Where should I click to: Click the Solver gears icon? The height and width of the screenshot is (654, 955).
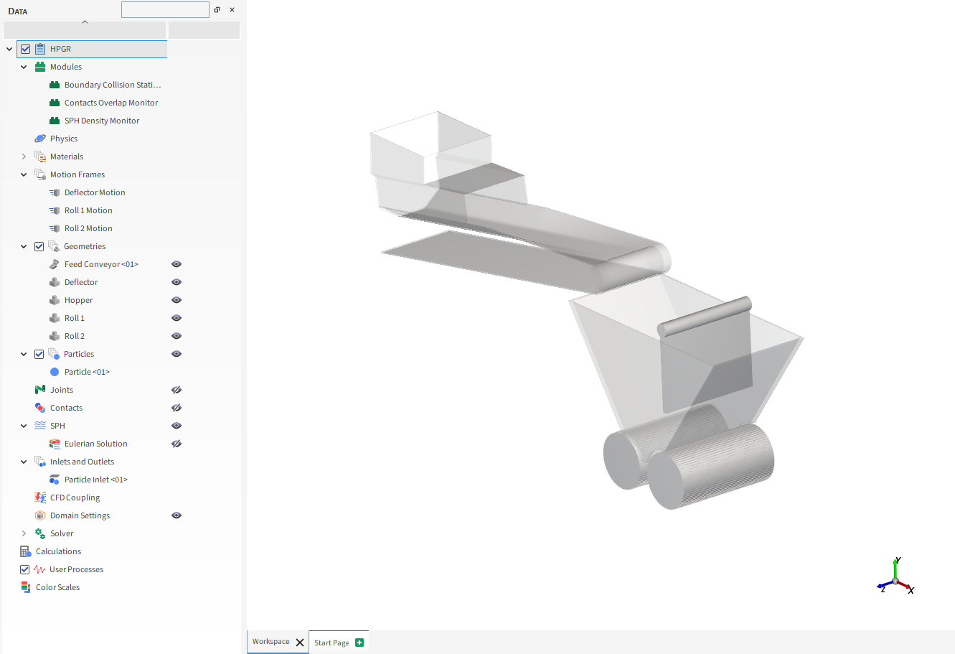(x=40, y=533)
